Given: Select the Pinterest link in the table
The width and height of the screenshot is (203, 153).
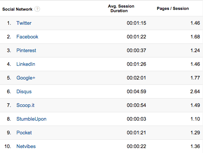Looking at the screenshot, I should coord(26,51).
